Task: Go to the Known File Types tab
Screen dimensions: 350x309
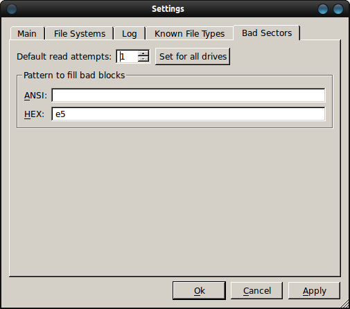Action: (189, 33)
